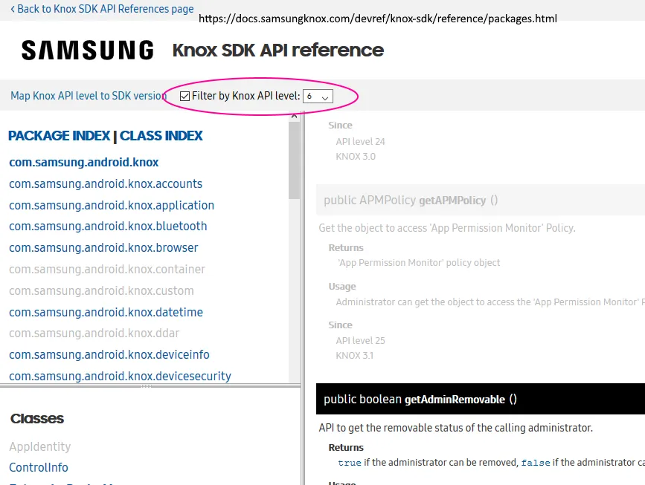
Task: Click the getAPMPolicy method header
Action: coord(481,200)
